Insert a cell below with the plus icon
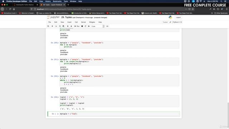 tap(52, 26)
